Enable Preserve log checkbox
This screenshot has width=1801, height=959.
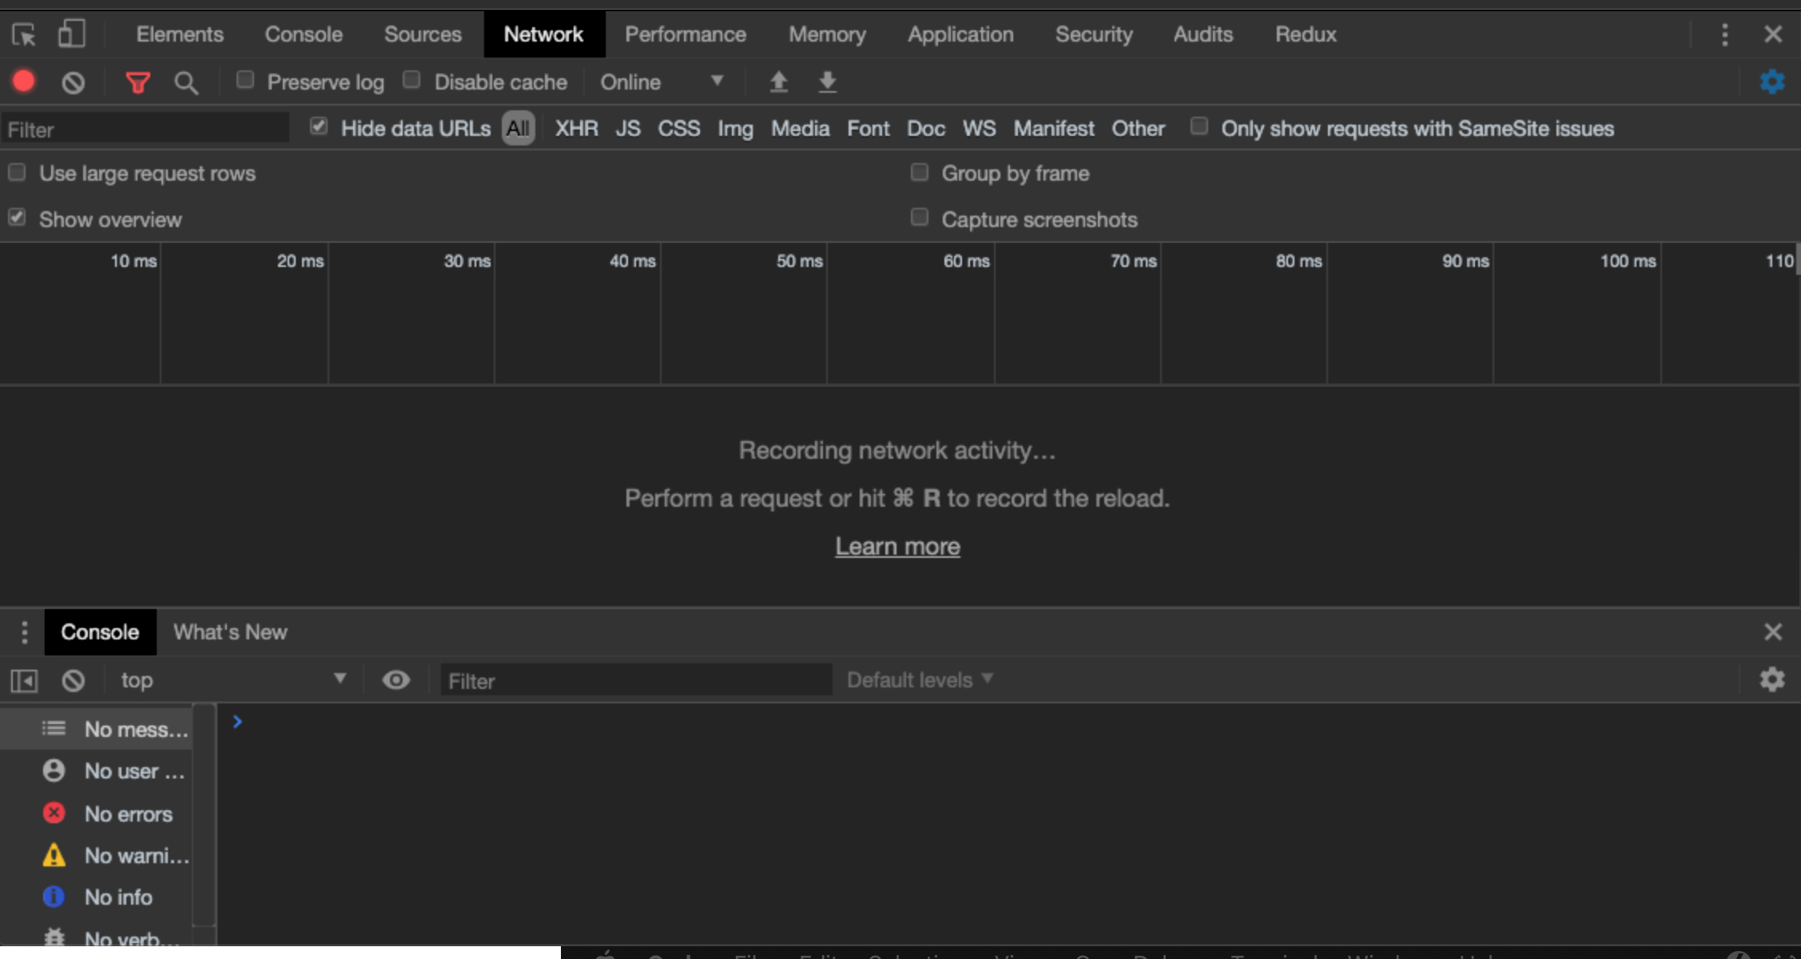245,80
